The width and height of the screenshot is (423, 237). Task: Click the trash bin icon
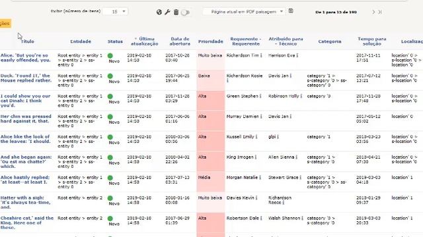(176, 12)
